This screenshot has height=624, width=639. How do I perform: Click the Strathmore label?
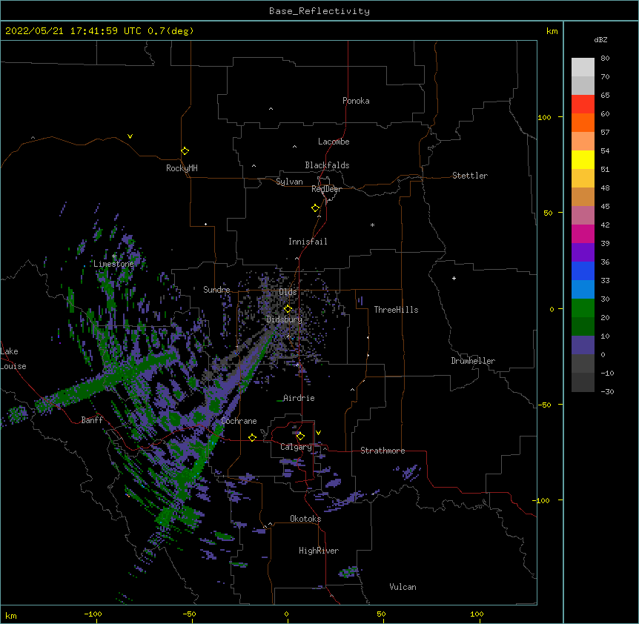(x=383, y=451)
